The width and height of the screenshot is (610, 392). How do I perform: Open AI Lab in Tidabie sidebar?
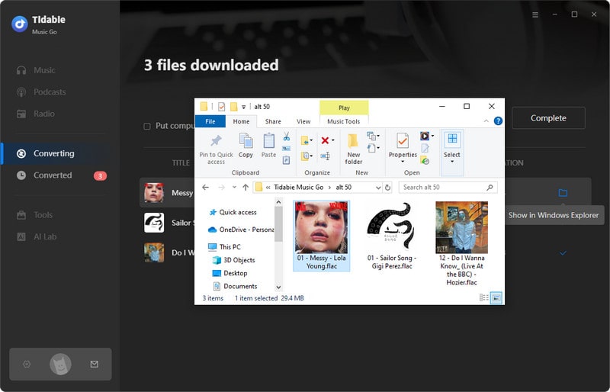[37, 236]
